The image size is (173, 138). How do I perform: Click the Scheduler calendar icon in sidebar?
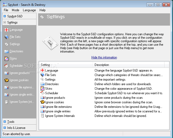tap(6, 66)
